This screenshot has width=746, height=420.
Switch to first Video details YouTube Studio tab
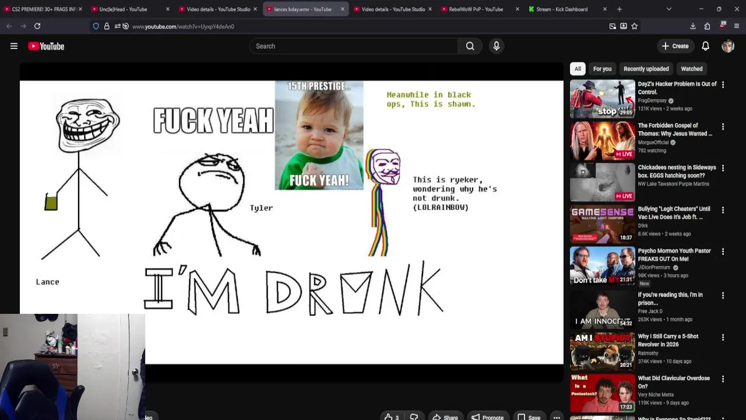pos(218,9)
